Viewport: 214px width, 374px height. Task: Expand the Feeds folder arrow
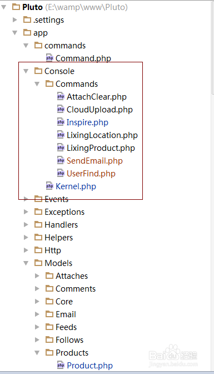[37, 327]
